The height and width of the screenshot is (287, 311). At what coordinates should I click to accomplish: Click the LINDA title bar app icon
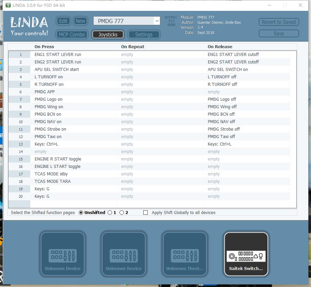[8, 5]
